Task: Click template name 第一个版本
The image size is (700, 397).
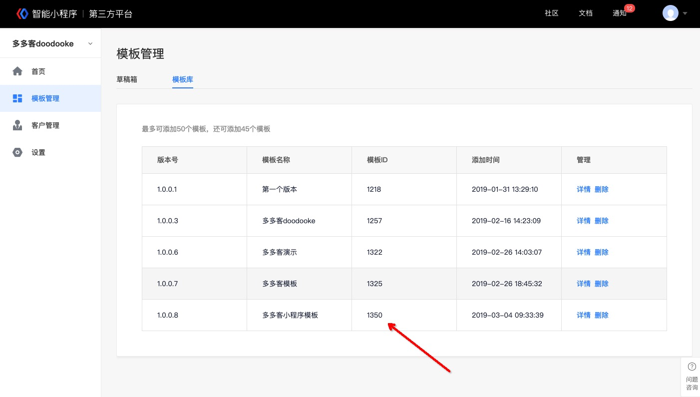Action: click(280, 189)
